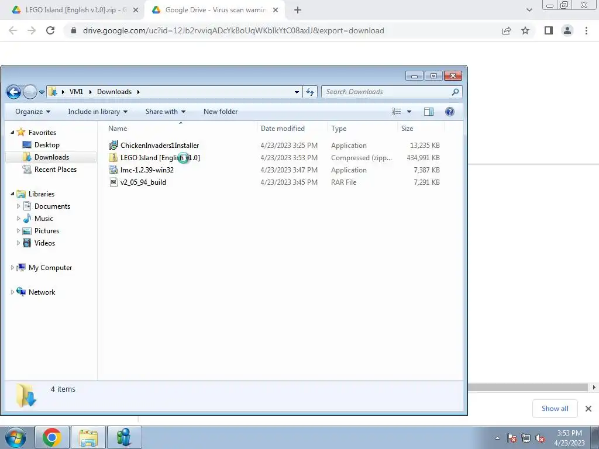The image size is (599, 449).
Task: Open the Organize menu
Action: point(33,112)
